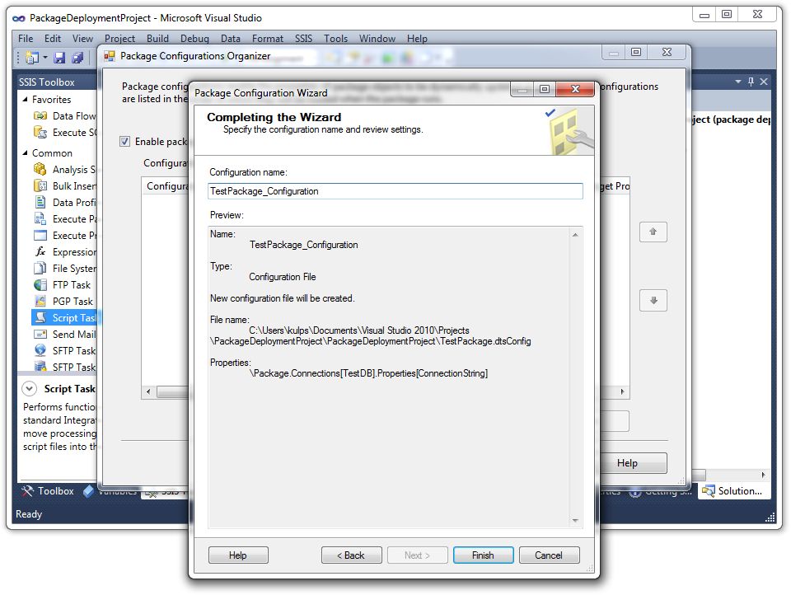Select the Script Task icon
This screenshot has width=791, height=595.
click(40, 318)
